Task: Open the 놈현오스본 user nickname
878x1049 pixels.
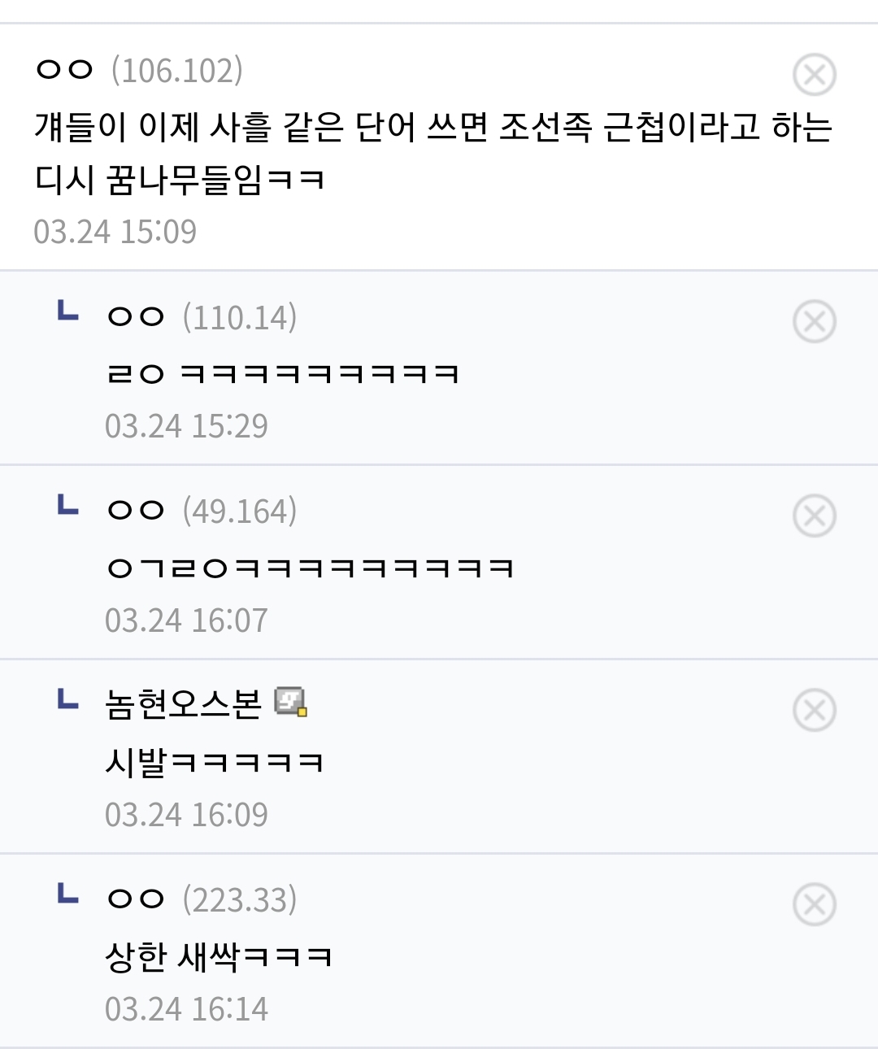Action: (183, 704)
